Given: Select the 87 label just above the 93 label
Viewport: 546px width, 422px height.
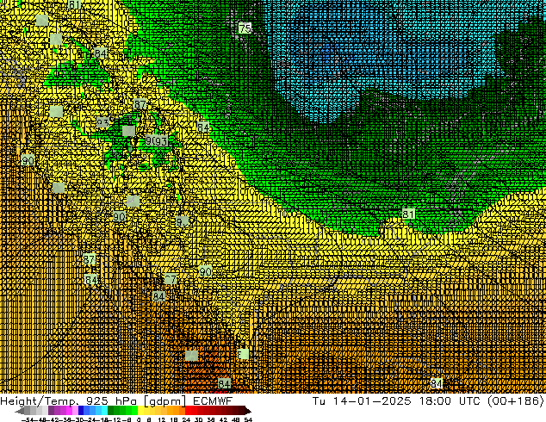Looking at the screenshot, I should pos(140,104).
